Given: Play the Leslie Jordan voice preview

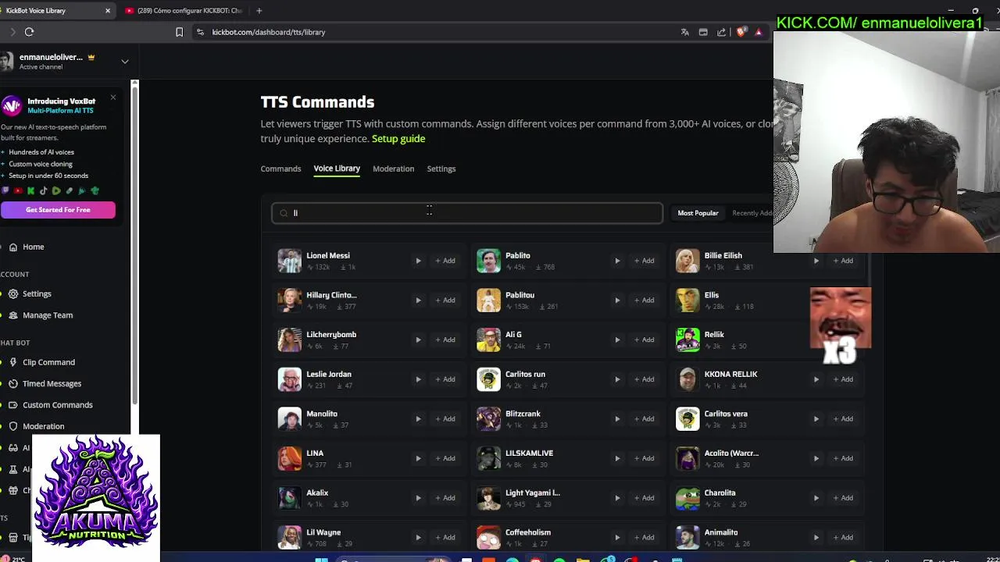Looking at the screenshot, I should tap(418, 379).
